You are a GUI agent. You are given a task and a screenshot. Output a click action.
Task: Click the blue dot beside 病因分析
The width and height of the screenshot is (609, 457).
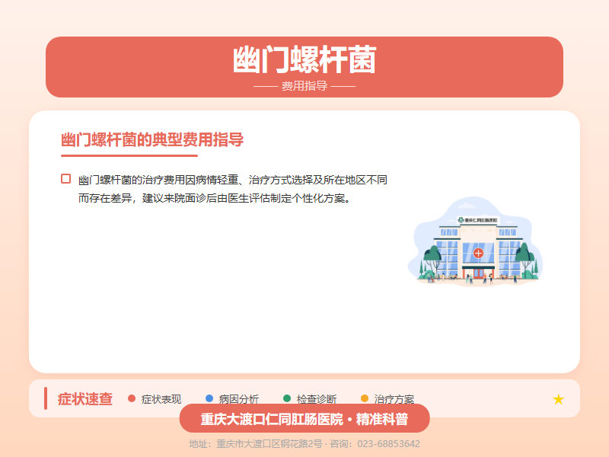click(209, 398)
